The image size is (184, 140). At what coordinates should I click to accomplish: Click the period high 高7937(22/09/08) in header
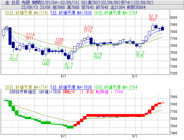(105, 2)
